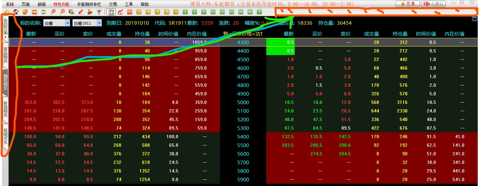
Task: Select the 15-minute period button
Action: tap(213, 12)
